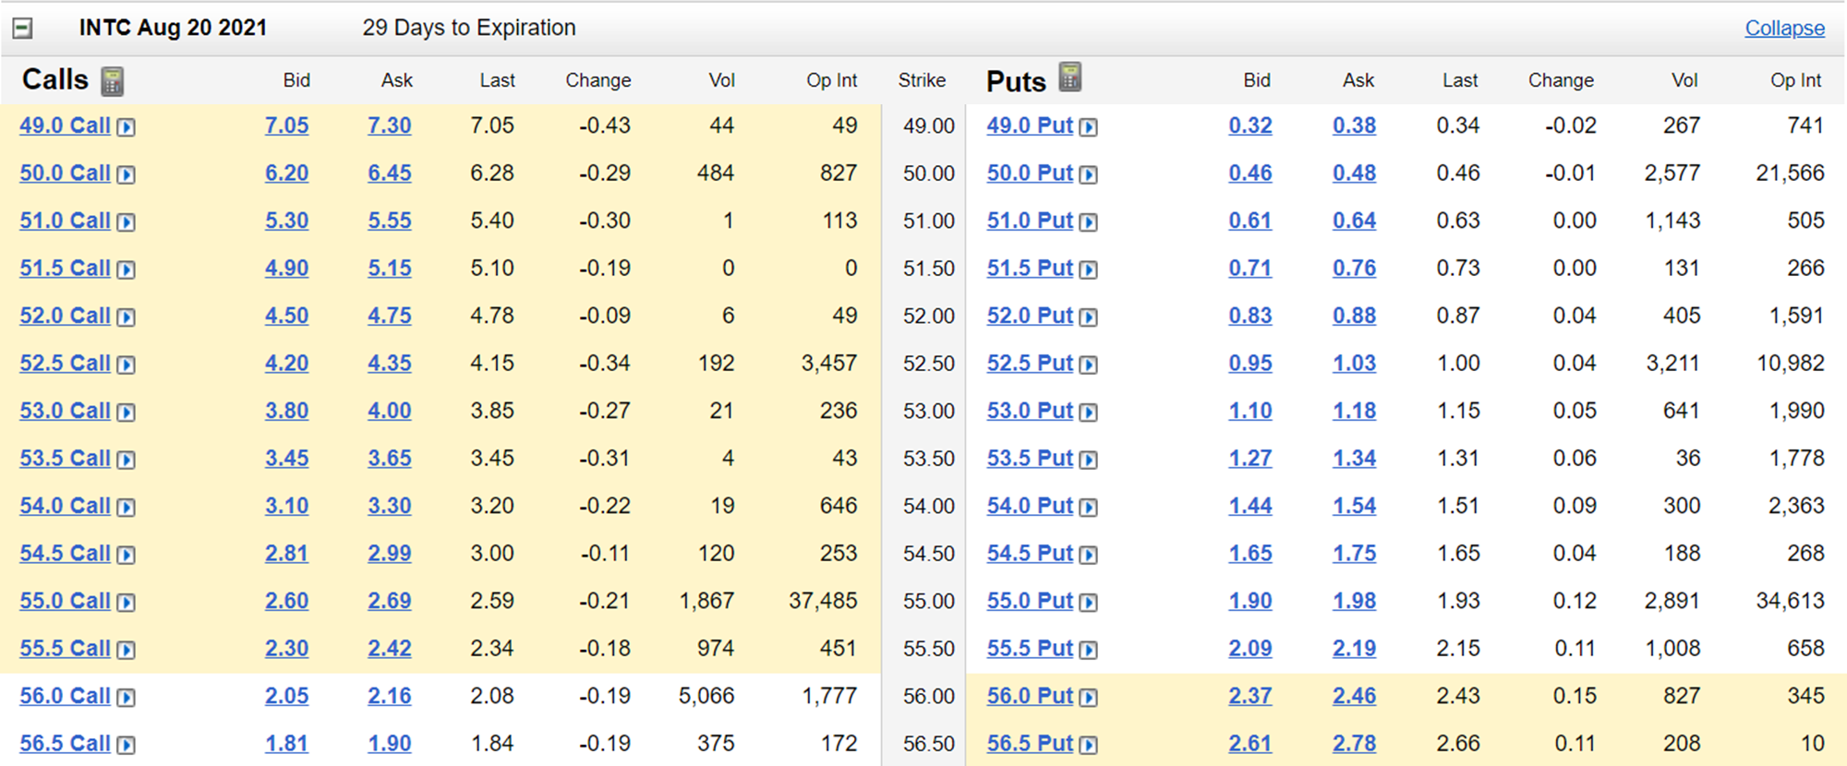Open the calculator icon beside Puts
The height and width of the screenshot is (766, 1847).
[x=1069, y=77]
